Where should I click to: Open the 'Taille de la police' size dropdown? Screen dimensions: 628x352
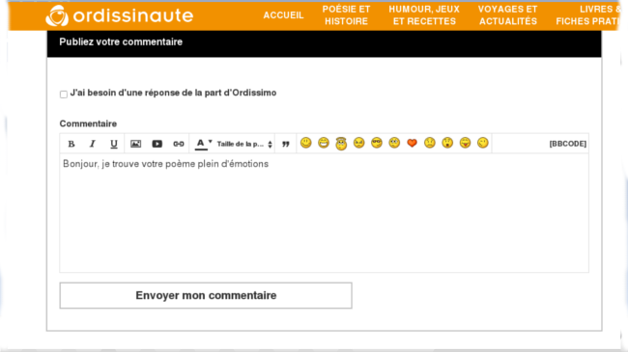(244, 144)
